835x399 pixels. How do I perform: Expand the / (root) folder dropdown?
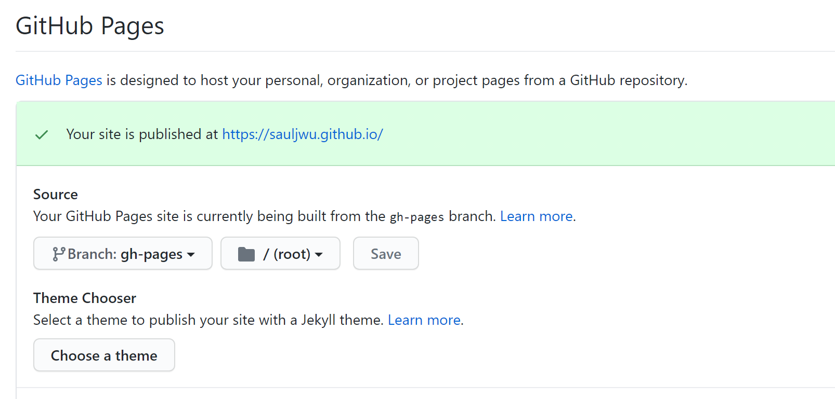click(280, 254)
